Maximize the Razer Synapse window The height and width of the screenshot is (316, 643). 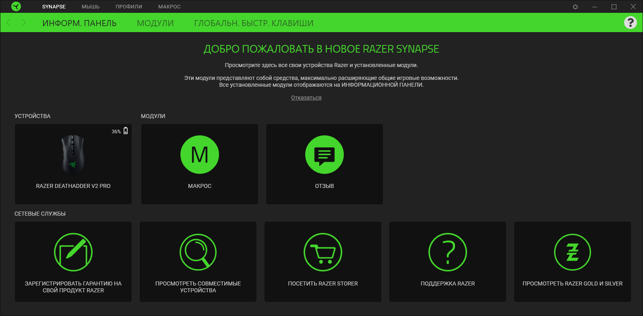pos(614,7)
